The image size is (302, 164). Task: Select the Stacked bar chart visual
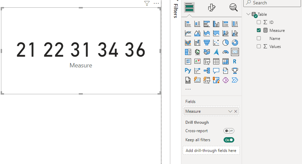tap(188, 24)
